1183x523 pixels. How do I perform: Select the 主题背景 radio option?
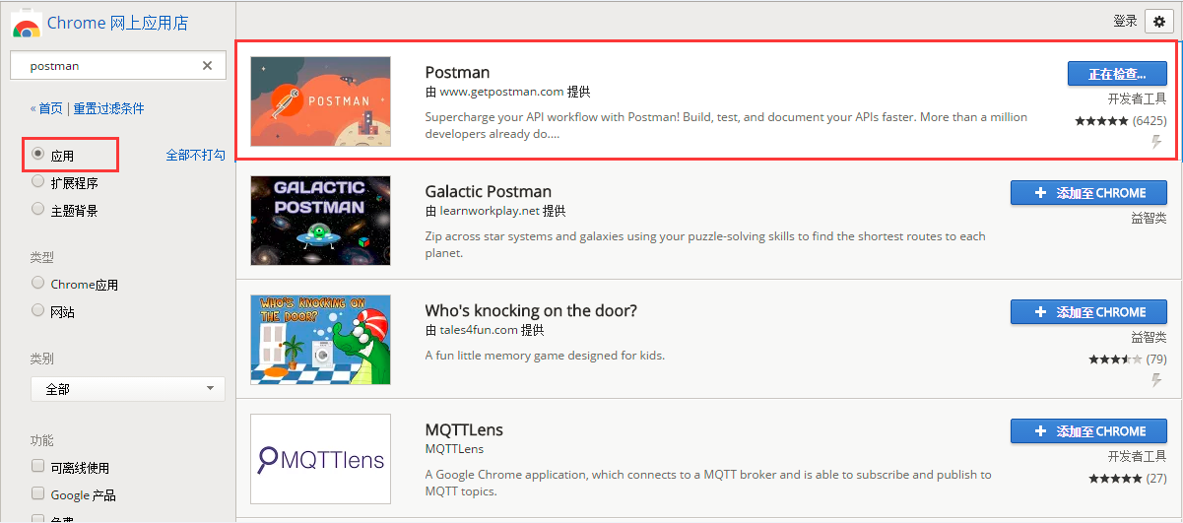pyautogui.click(x=38, y=209)
